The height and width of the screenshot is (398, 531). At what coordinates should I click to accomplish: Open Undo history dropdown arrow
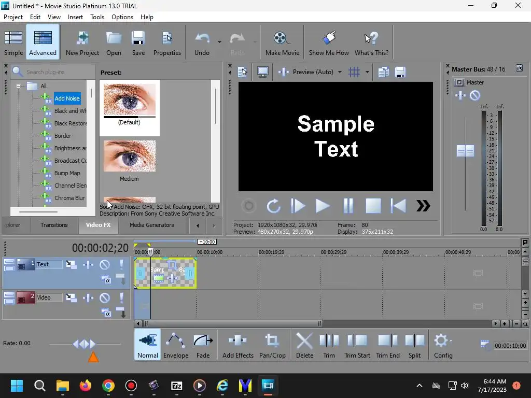219,42
